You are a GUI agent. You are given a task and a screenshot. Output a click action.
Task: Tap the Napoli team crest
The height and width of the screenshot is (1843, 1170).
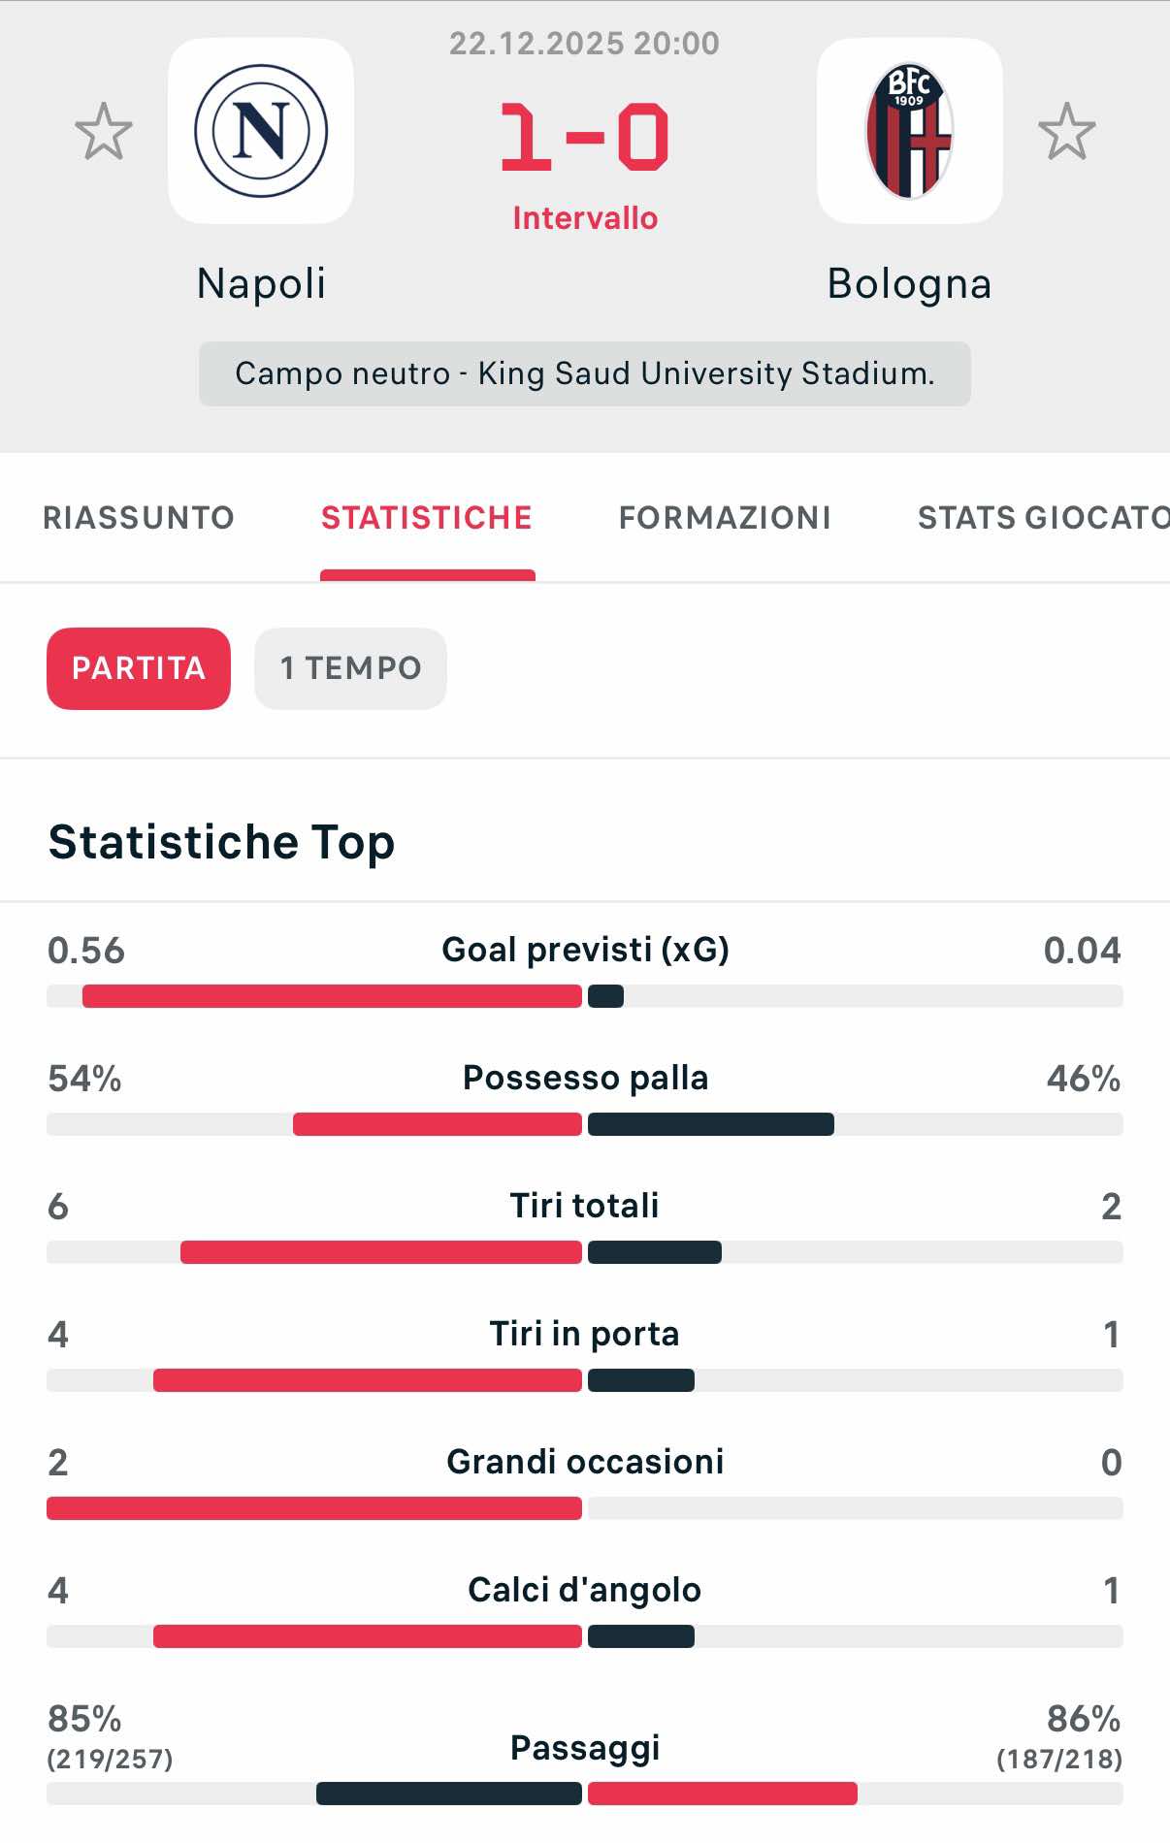tap(261, 131)
